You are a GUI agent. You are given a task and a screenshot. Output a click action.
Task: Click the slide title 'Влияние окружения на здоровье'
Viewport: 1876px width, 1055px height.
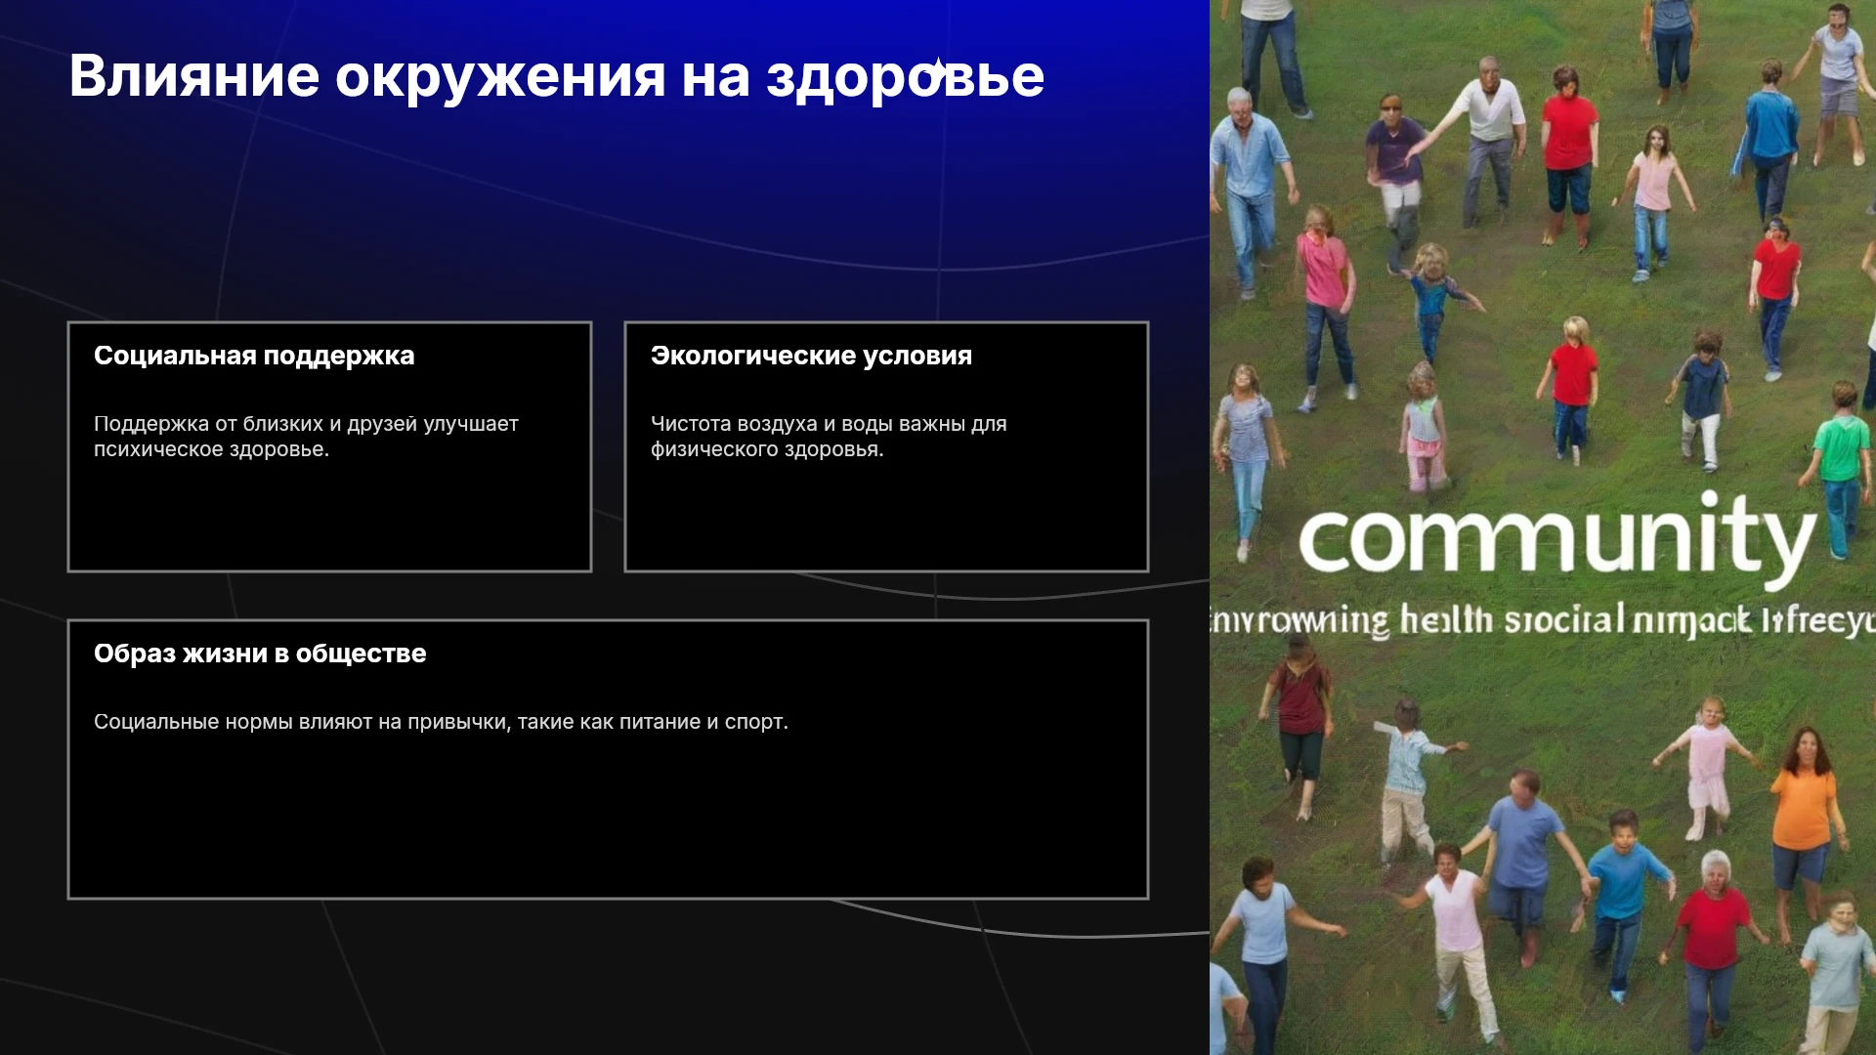tap(556, 76)
